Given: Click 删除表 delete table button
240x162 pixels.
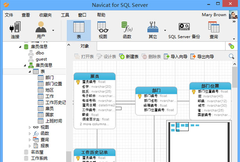Looking at the screenshot, I should [151, 57].
